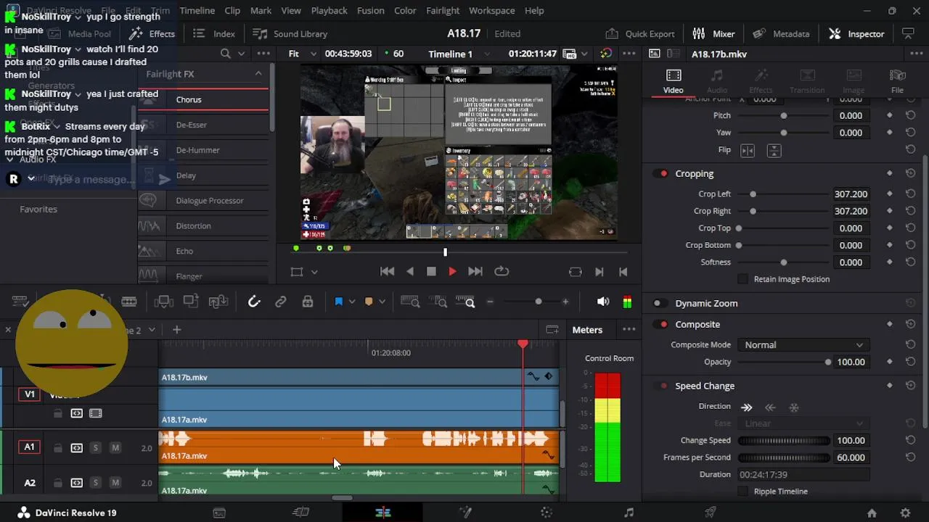Enable the Dynamic Zoom toggle
The image size is (929, 522).
[659, 304]
